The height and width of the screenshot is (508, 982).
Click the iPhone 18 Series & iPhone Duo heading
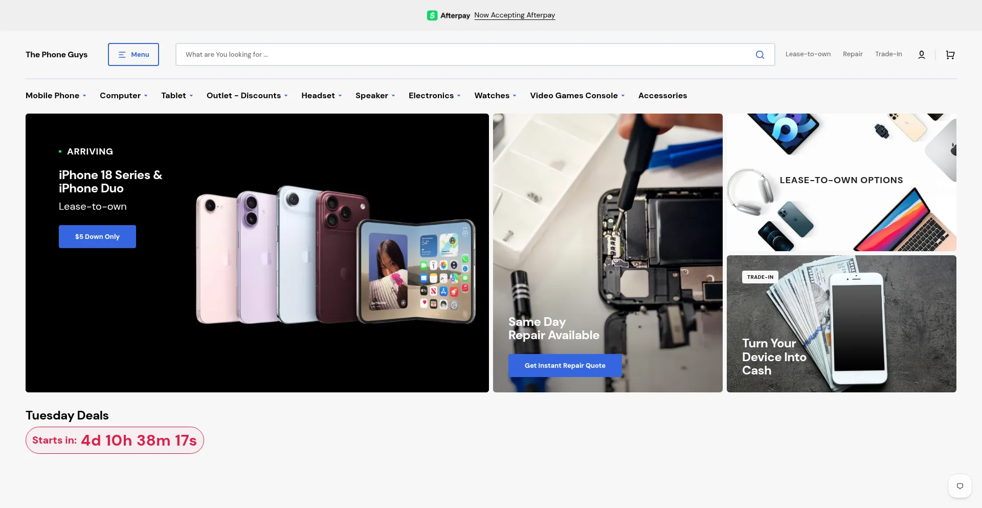click(x=110, y=182)
